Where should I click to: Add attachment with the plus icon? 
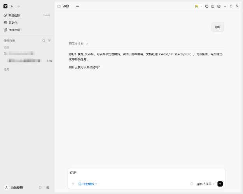pos(73,184)
